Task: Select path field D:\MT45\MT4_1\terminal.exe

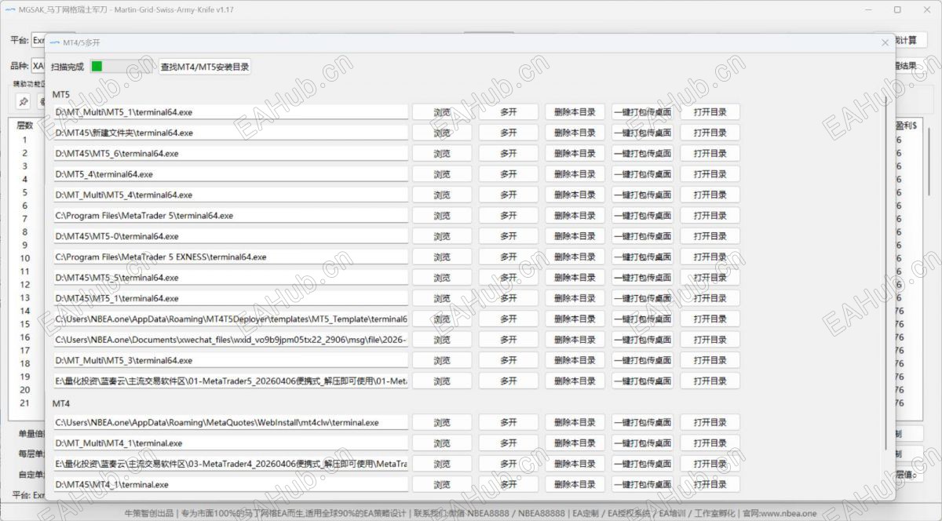Action: 231,484
